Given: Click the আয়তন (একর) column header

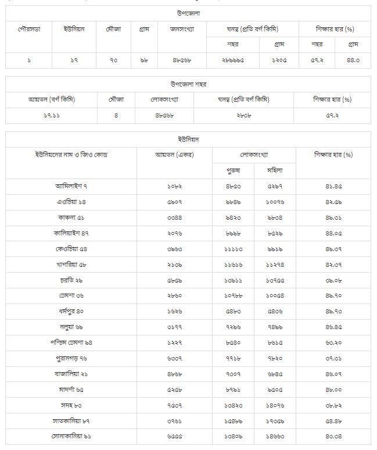Looking at the screenshot, I should point(174,155).
